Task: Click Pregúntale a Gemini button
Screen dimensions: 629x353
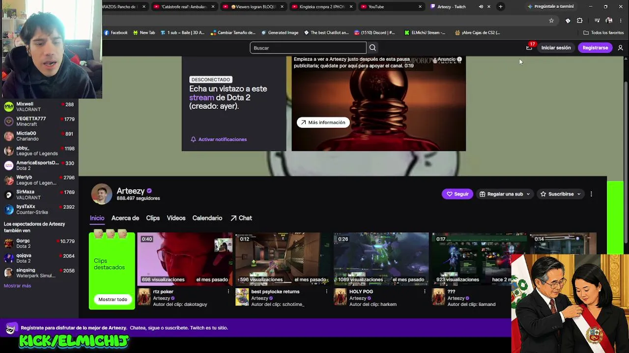Action: [x=550, y=6]
